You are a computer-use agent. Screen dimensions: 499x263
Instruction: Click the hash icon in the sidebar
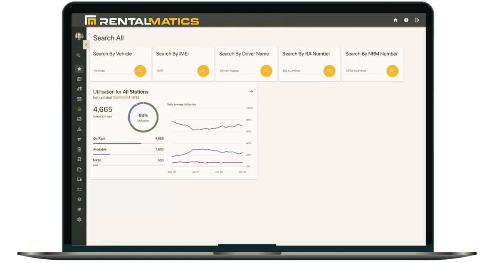[x=79, y=139]
